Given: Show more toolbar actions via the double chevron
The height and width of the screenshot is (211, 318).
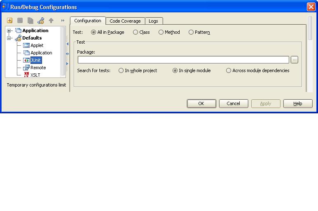Looking at the screenshot, I should coord(63,21).
